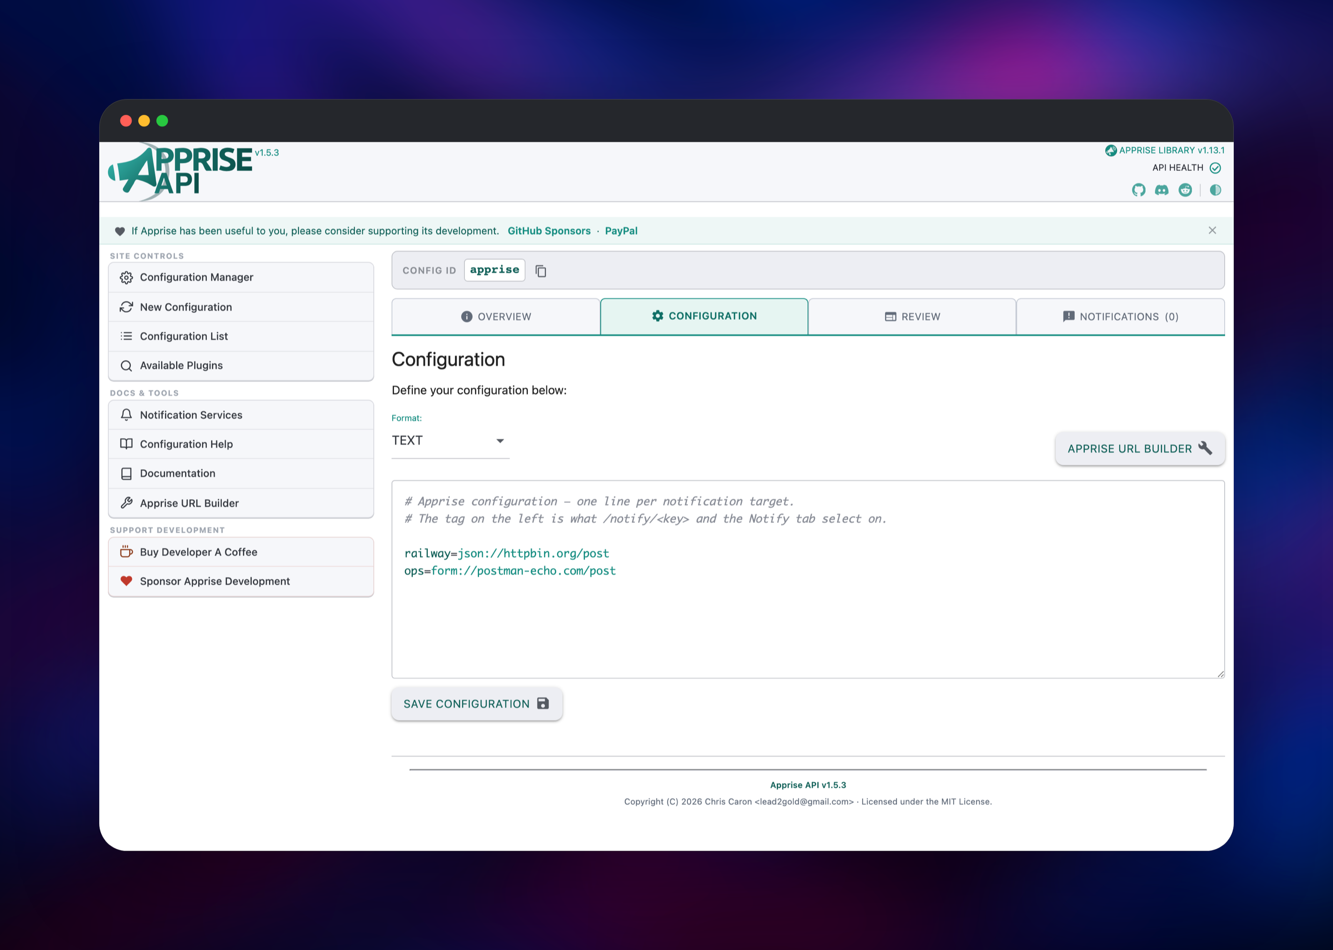Open Configuration Help in sidebar
Screen dimensions: 1333x950
pos(241,444)
